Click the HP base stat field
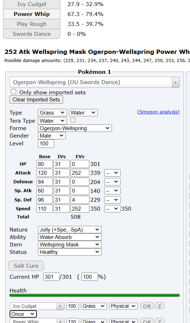 [45, 164]
